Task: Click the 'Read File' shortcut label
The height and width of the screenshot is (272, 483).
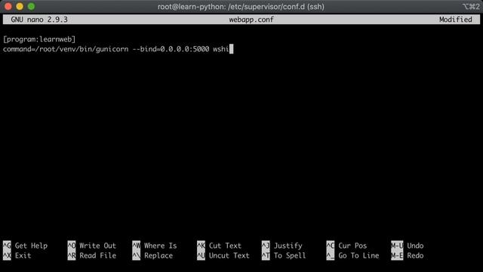Action: [x=97, y=255]
